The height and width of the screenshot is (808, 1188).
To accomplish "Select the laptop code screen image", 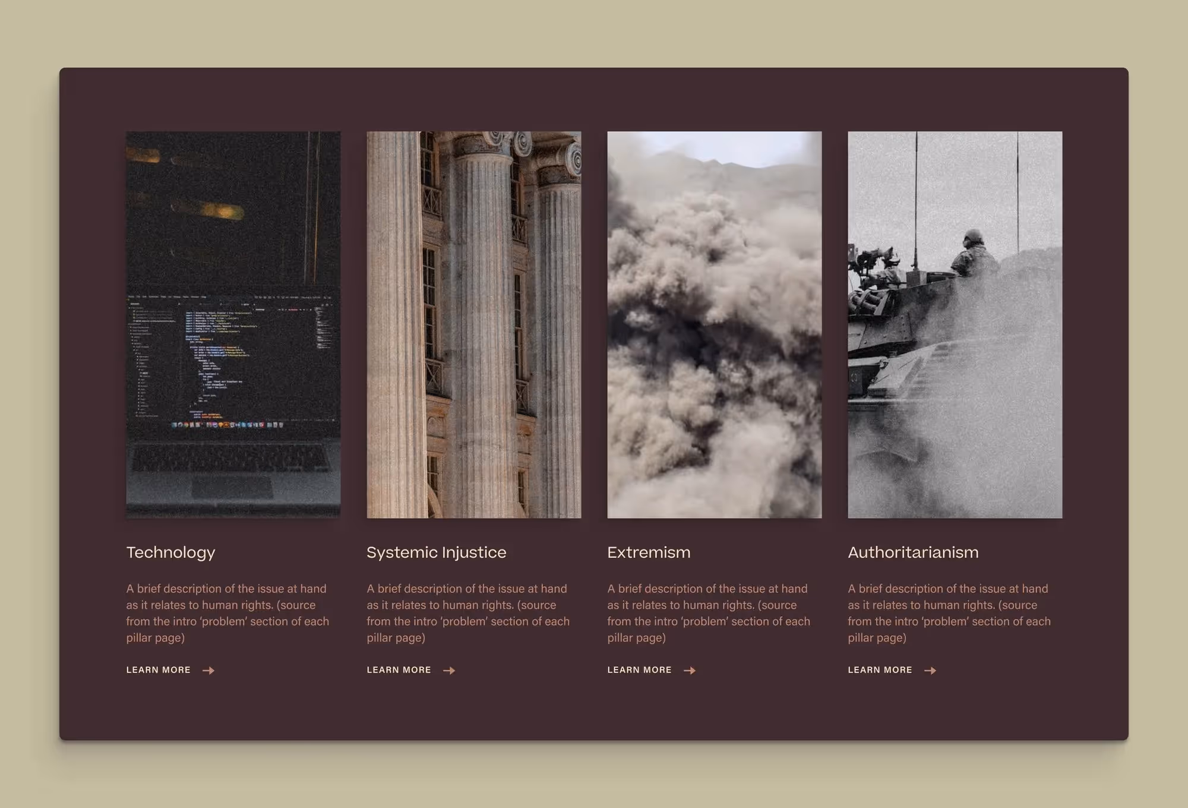I will coord(233,324).
